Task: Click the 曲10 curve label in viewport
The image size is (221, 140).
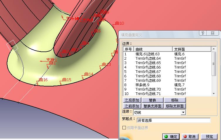Action: tap(119, 23)
